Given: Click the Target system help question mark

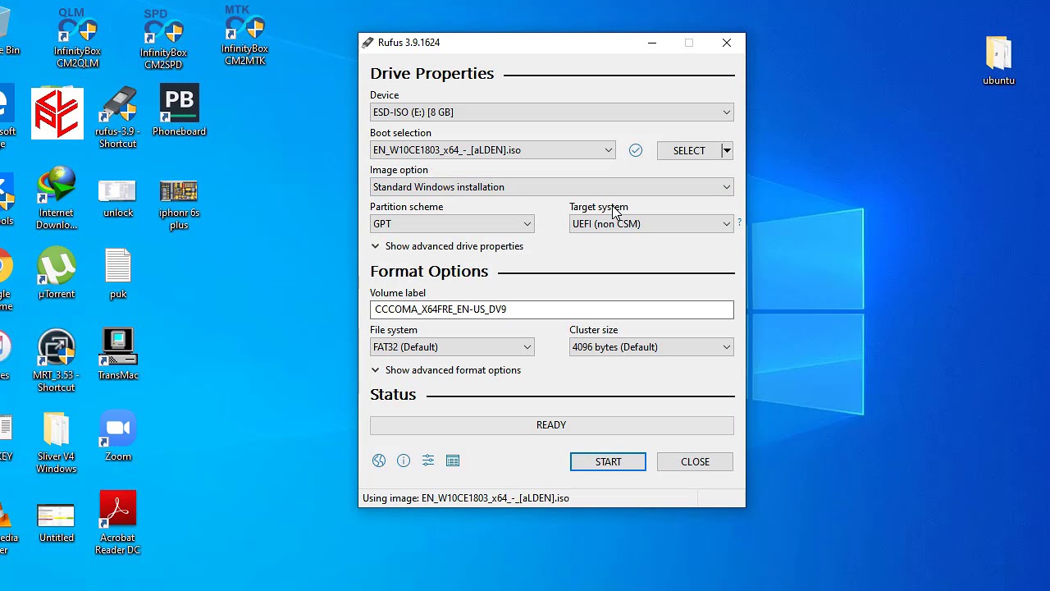Looking at the screenshot, I should click(739, 222).
